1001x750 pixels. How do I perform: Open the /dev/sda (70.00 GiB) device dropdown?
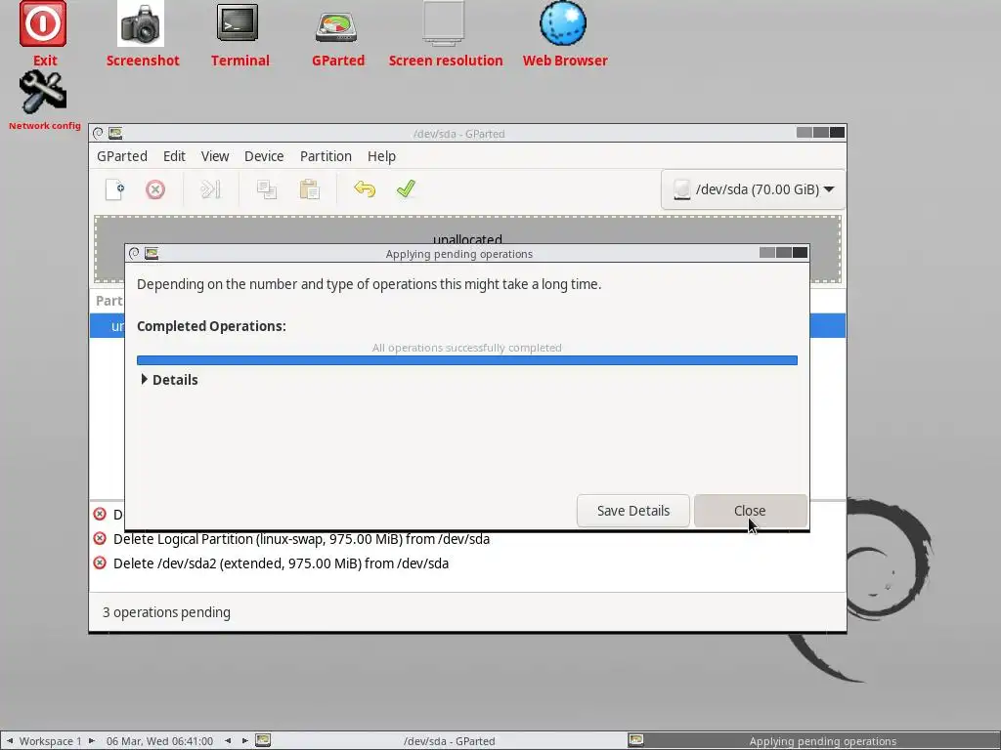tap(754, 189)
